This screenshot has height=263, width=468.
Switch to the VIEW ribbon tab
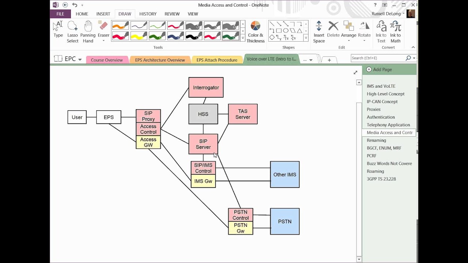click(x=193, y=14)
